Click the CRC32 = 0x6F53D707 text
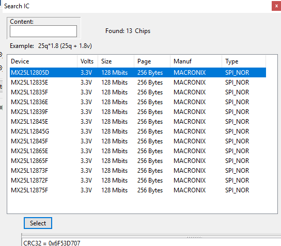The image size is (281, 246). coord(52,243)
